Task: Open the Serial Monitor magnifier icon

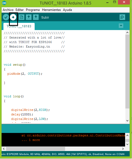Action: click(x=122, y=17)
